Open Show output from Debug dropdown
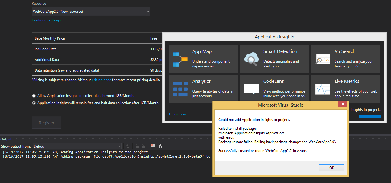The width and height of the screenshot is (391, 183). (77, 146)
